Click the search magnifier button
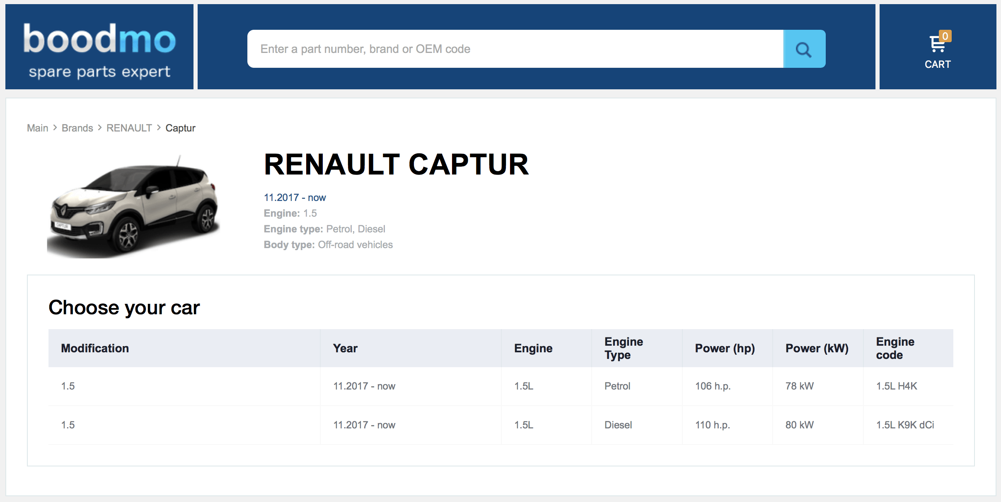The image size is (1001, 502). [804, 49]
